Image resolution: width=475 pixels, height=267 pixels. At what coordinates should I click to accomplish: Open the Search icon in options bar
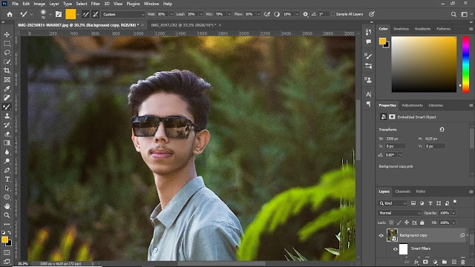(453, 14)
